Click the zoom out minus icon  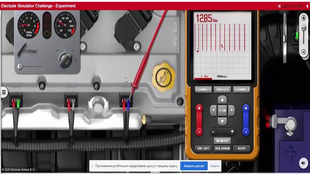304,52
